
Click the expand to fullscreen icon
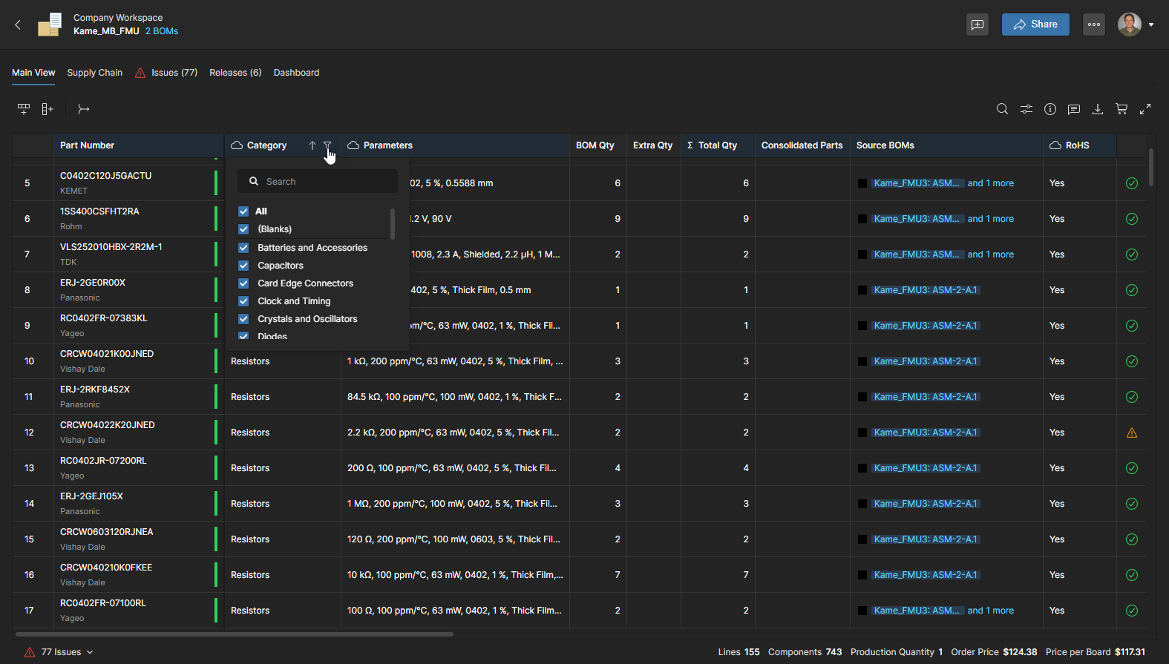[x=1145, y=109]
